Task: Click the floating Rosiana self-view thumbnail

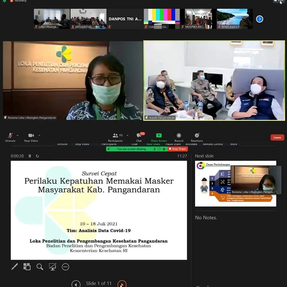Action: coord(256,180)
